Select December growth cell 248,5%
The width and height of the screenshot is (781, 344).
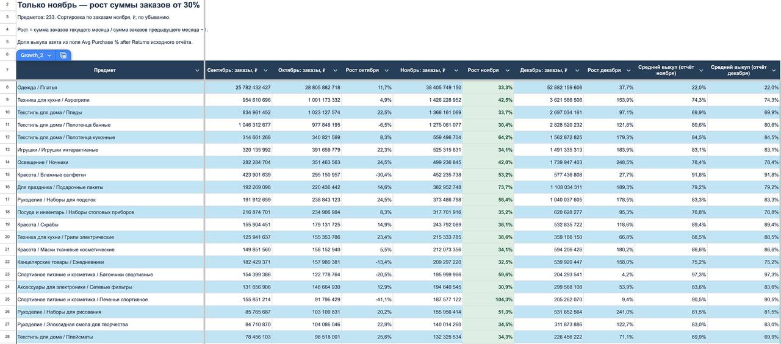[x=610, y=163]
